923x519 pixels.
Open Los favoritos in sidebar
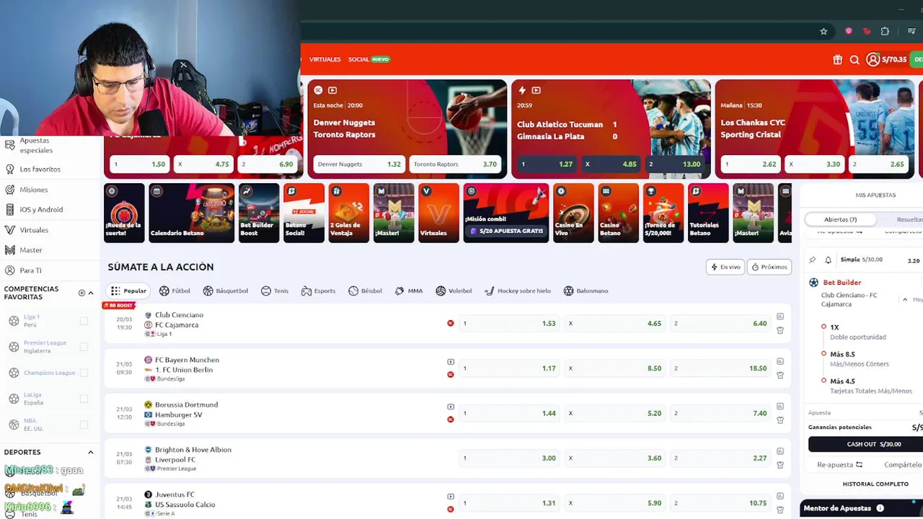click(x=40, y=169)
